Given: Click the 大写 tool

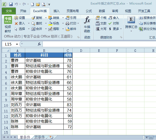Looking at the screenshot, I should pos(101,29).
